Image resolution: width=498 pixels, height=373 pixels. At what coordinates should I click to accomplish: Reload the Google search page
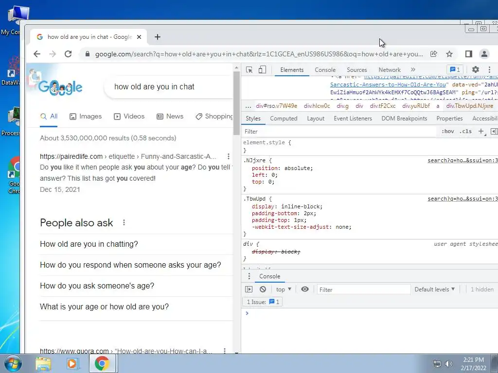(x=68, y=54)
